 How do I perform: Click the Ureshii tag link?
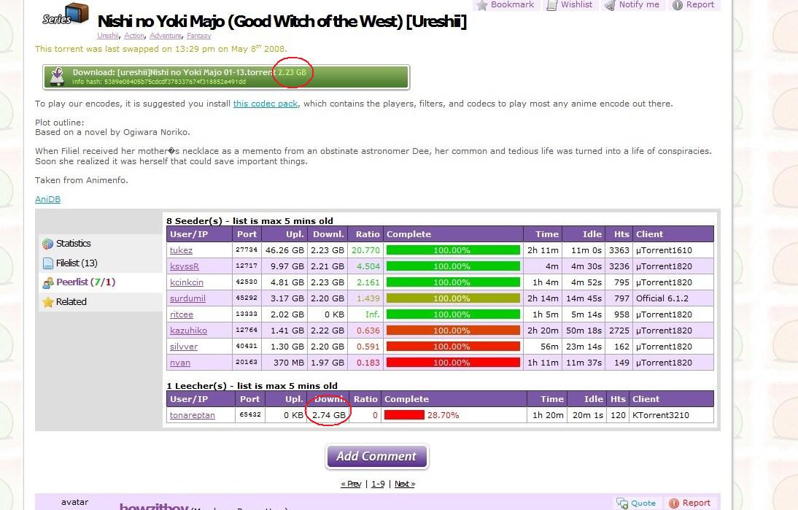(108, 36)
